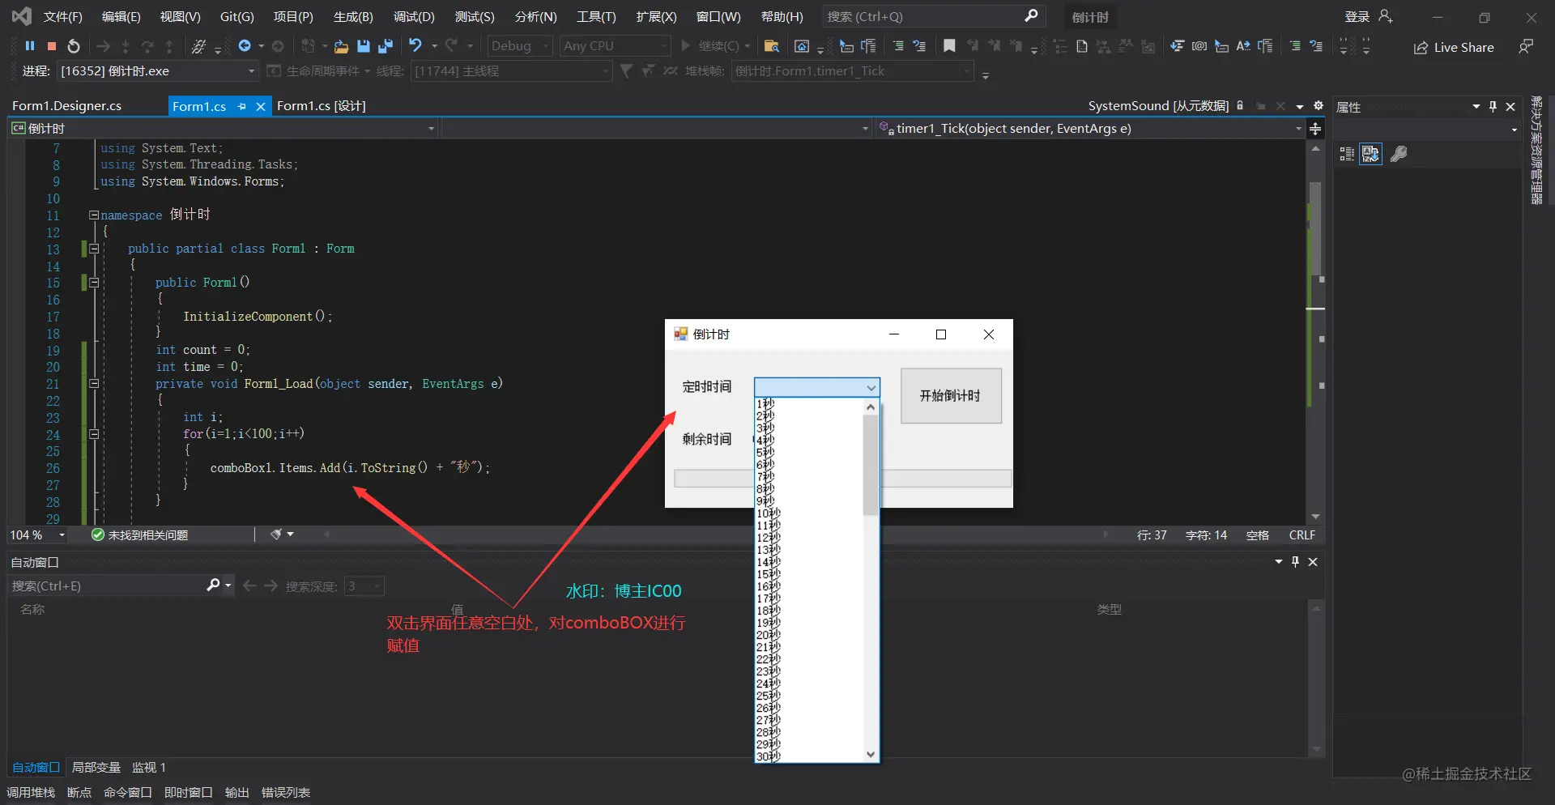The width and height of the screenshot is (1555, 805).
Task: Save all open files
Action: point(386,46)
